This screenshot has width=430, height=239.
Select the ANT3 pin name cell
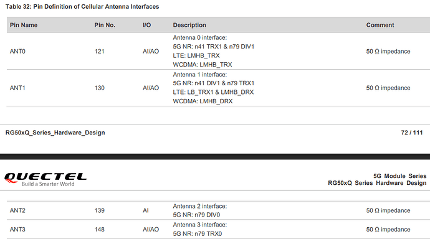coord(17,230)
